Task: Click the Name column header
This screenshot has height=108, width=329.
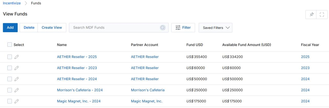Action: click(62, 45)
